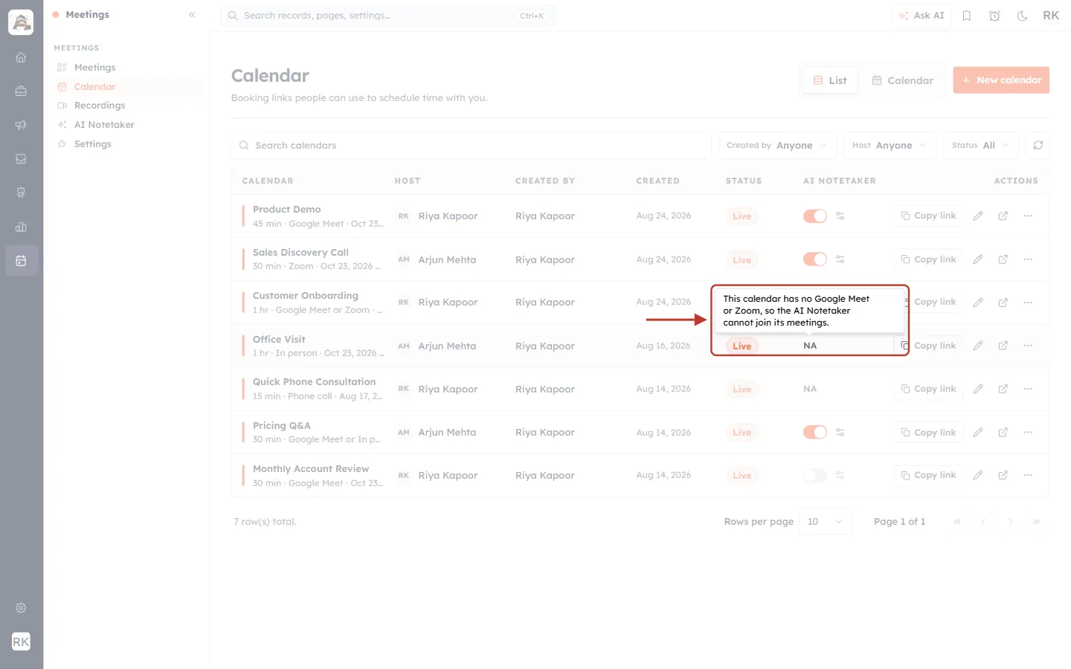Viewport: 1071px width, 669px height.
Task: Open the RK profile menu in top bar
Action: pyautogui.click(x=1051, y=16)
